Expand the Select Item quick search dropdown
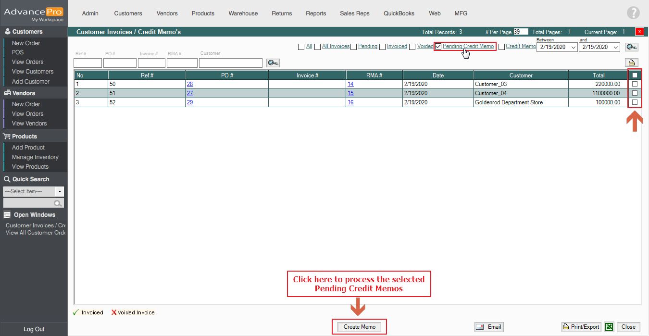Screen dimensions: 649x336 [60, 191]
